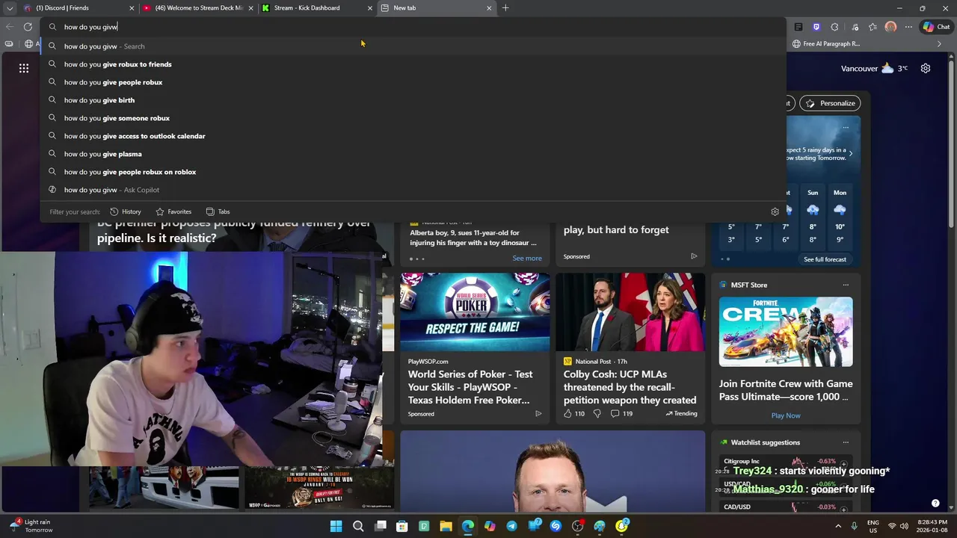
Task: Close the Discord Friends tab
Action: (x=132, y=8)
